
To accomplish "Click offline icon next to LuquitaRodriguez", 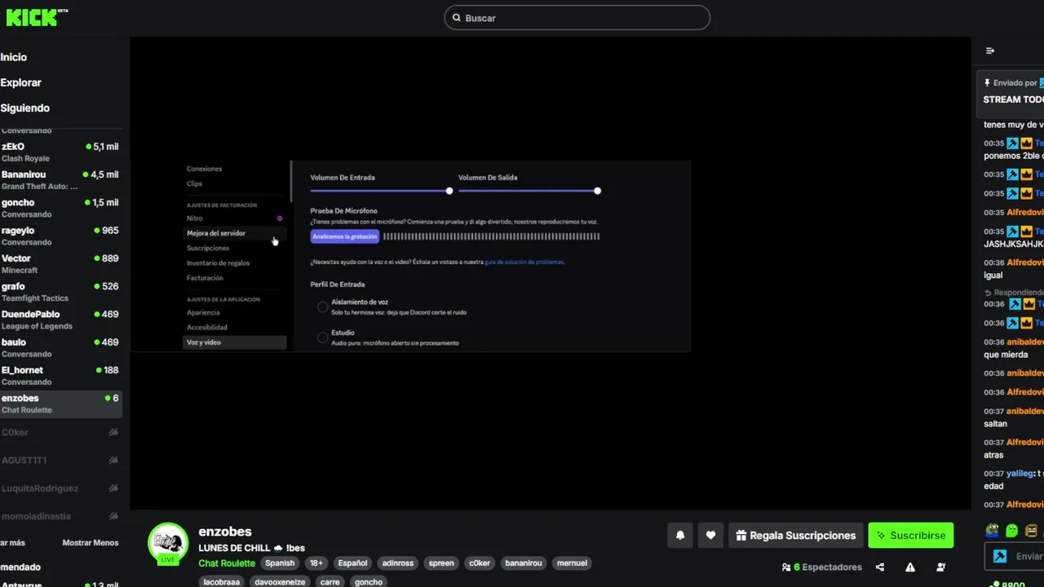I will click(x=113, y=488).
